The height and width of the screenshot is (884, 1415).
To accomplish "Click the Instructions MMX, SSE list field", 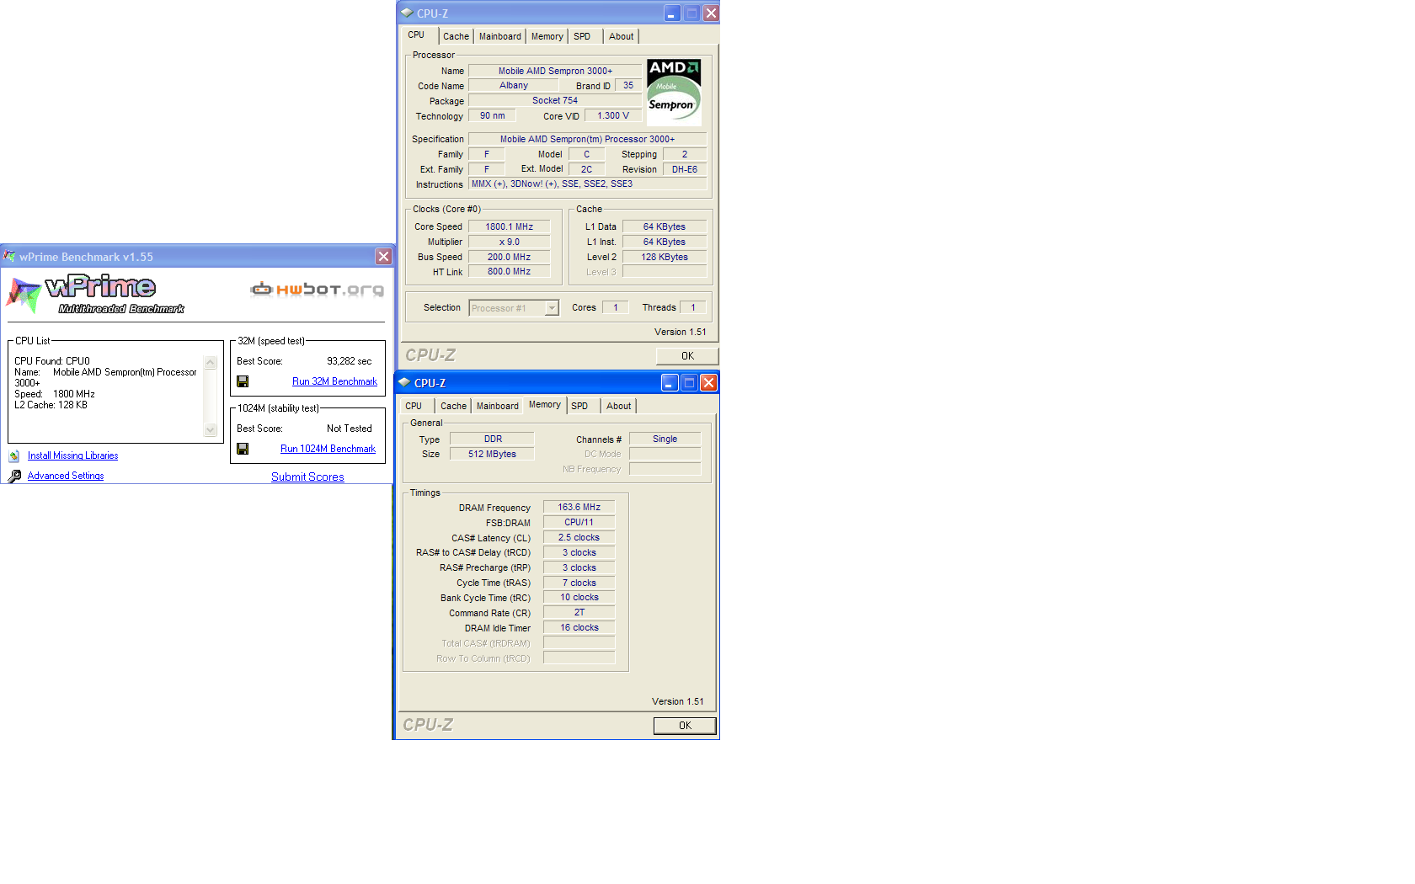I will point(588,184).
